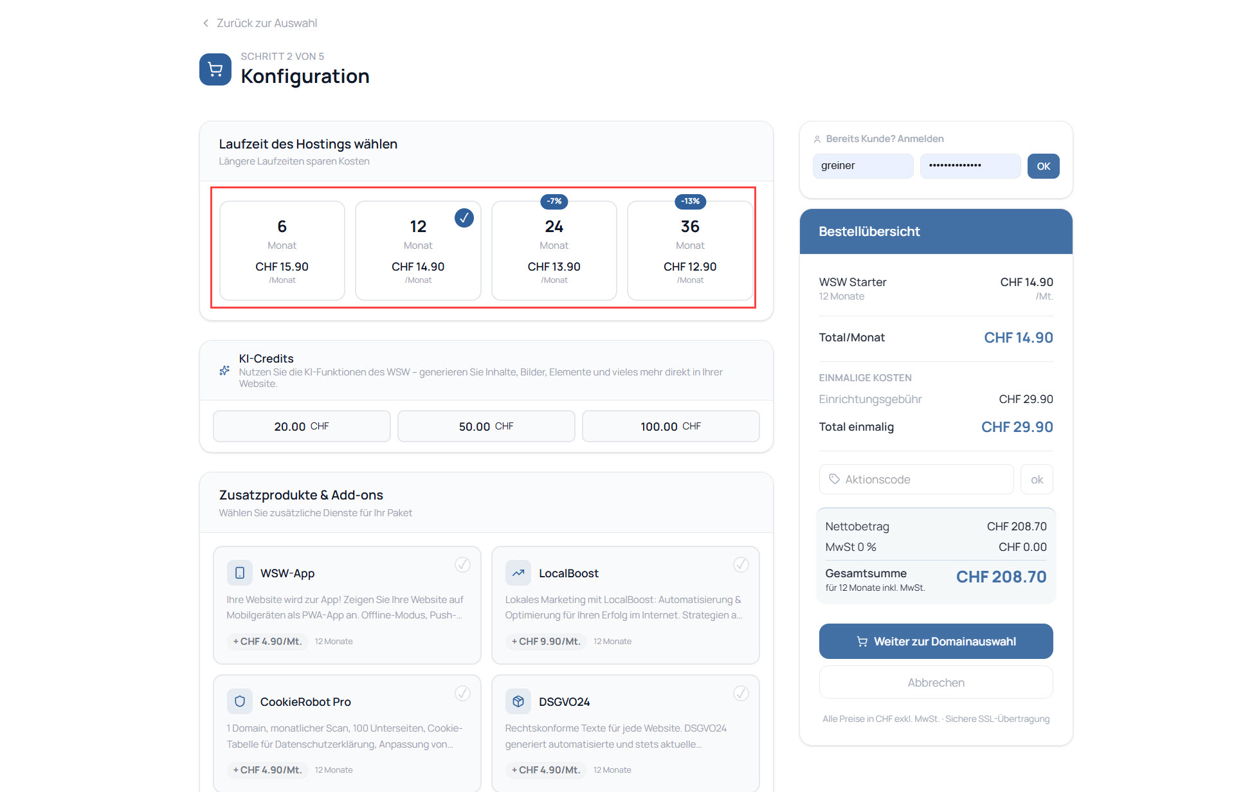Enable the WSW-App add-on checkmark

pos(462,564)
